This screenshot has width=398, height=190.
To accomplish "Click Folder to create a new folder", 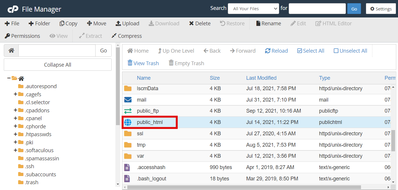I will [x=39, y=23].
